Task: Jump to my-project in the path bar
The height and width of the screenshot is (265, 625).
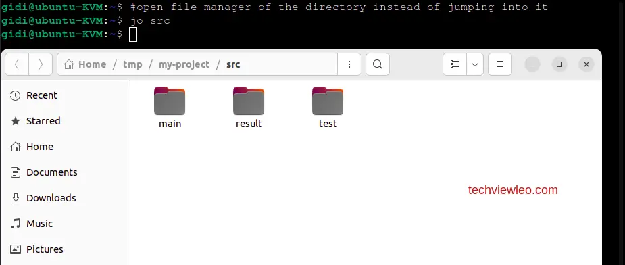Action: pyautogui.click(x=184, y=64)
